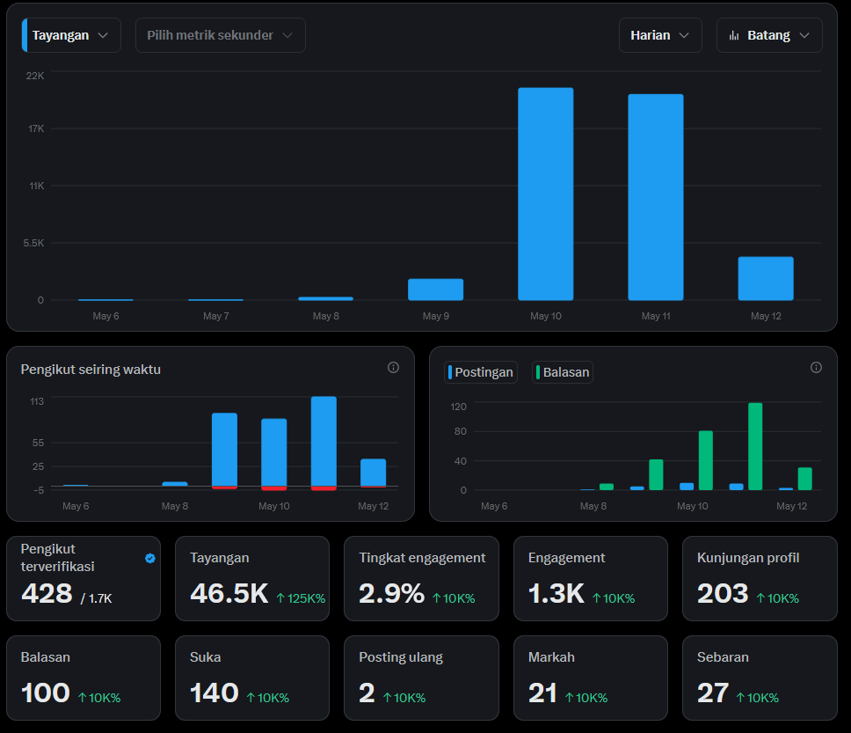Click the info icon on Postingan/Balasan chart

(x=816, y=368)
